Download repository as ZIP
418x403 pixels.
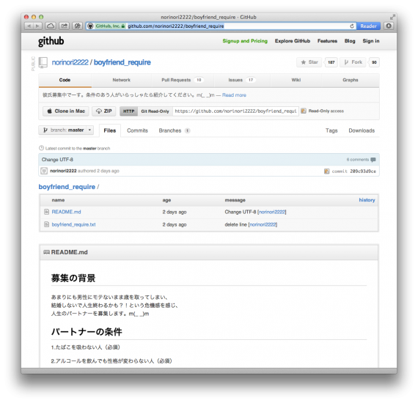click(104, 111)
